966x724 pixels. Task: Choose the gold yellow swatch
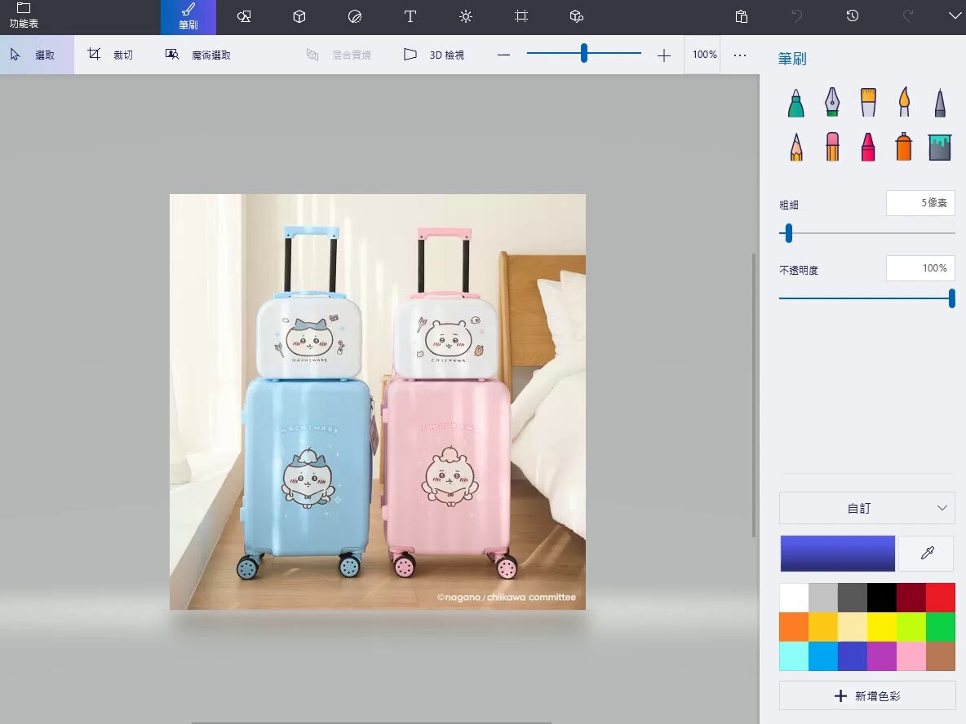point(823,627)
